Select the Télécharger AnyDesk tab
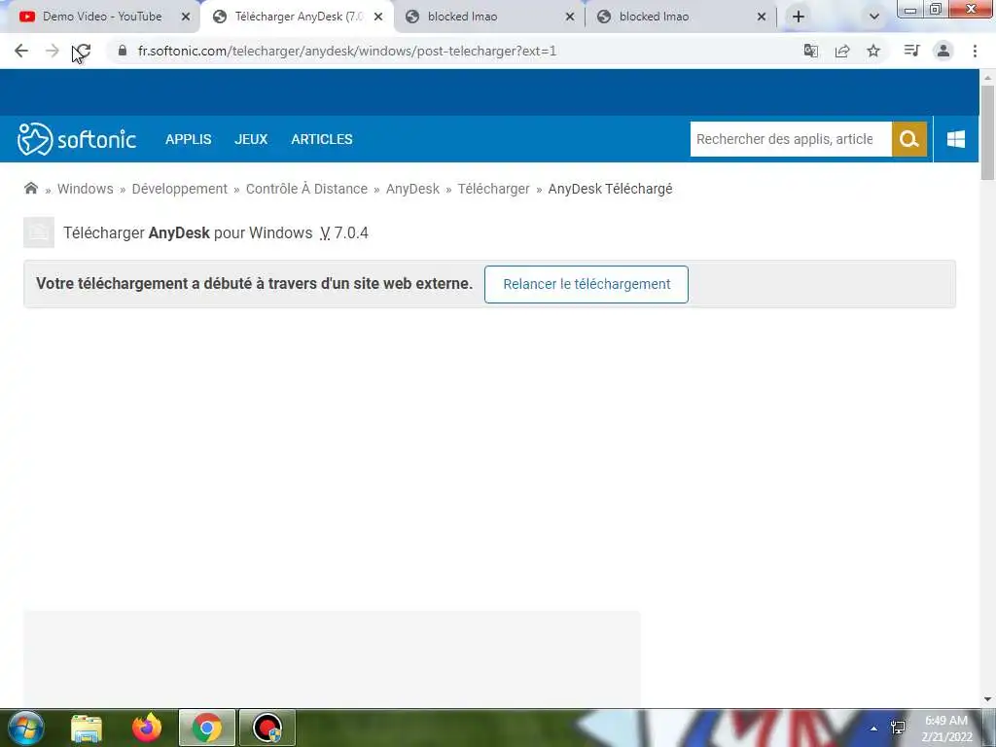Image resolution: width=996 pixels, height=747 pixels. click(297, 17)
